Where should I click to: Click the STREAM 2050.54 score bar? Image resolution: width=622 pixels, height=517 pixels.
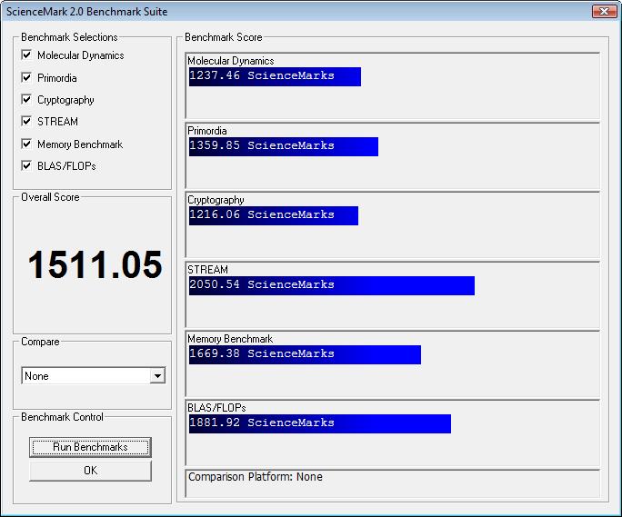pos(332,286)
